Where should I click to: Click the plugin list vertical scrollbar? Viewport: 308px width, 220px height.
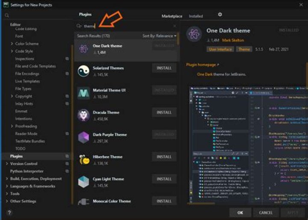click(x=178, y=39)
